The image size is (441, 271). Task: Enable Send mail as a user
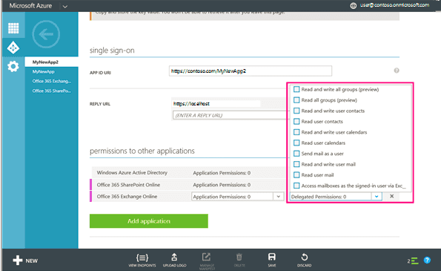click(x=296, y=154)
